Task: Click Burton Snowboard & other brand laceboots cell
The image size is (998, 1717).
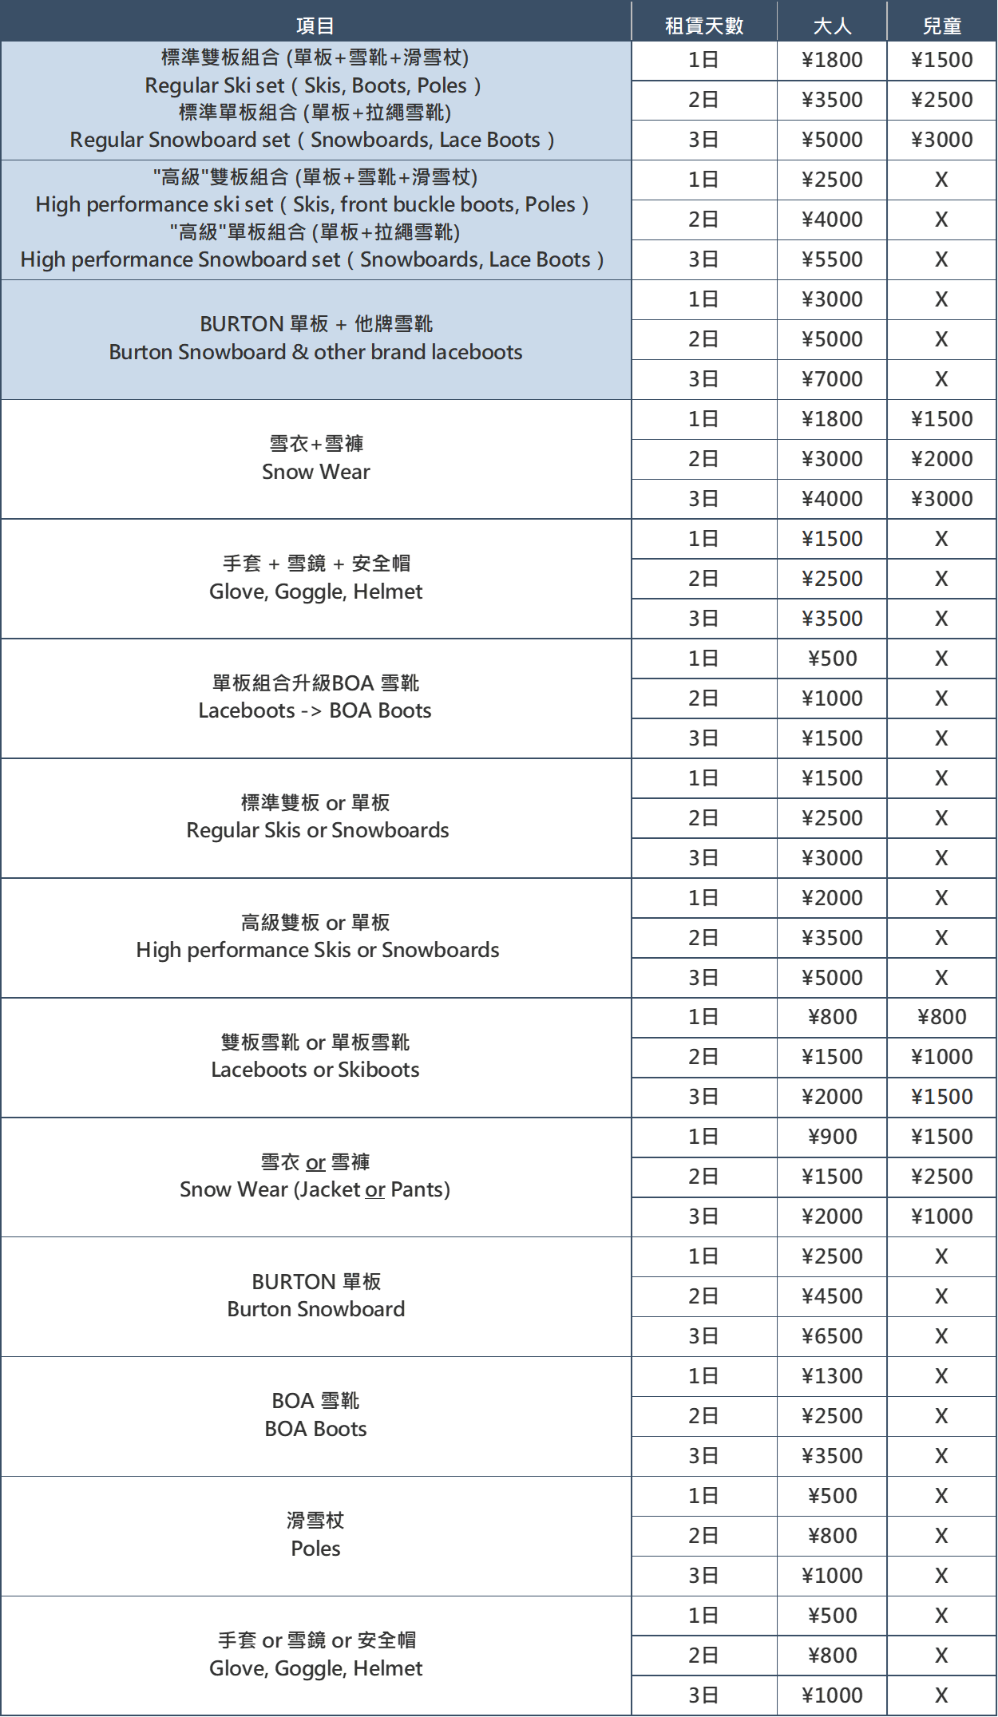Action: pyautogui.click(x=315, y=339)
